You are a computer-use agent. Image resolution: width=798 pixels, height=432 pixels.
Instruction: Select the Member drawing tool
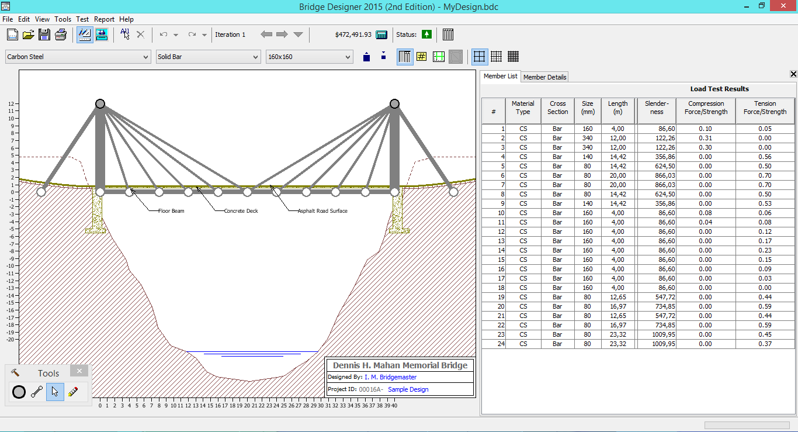click(x=37, y=392)
